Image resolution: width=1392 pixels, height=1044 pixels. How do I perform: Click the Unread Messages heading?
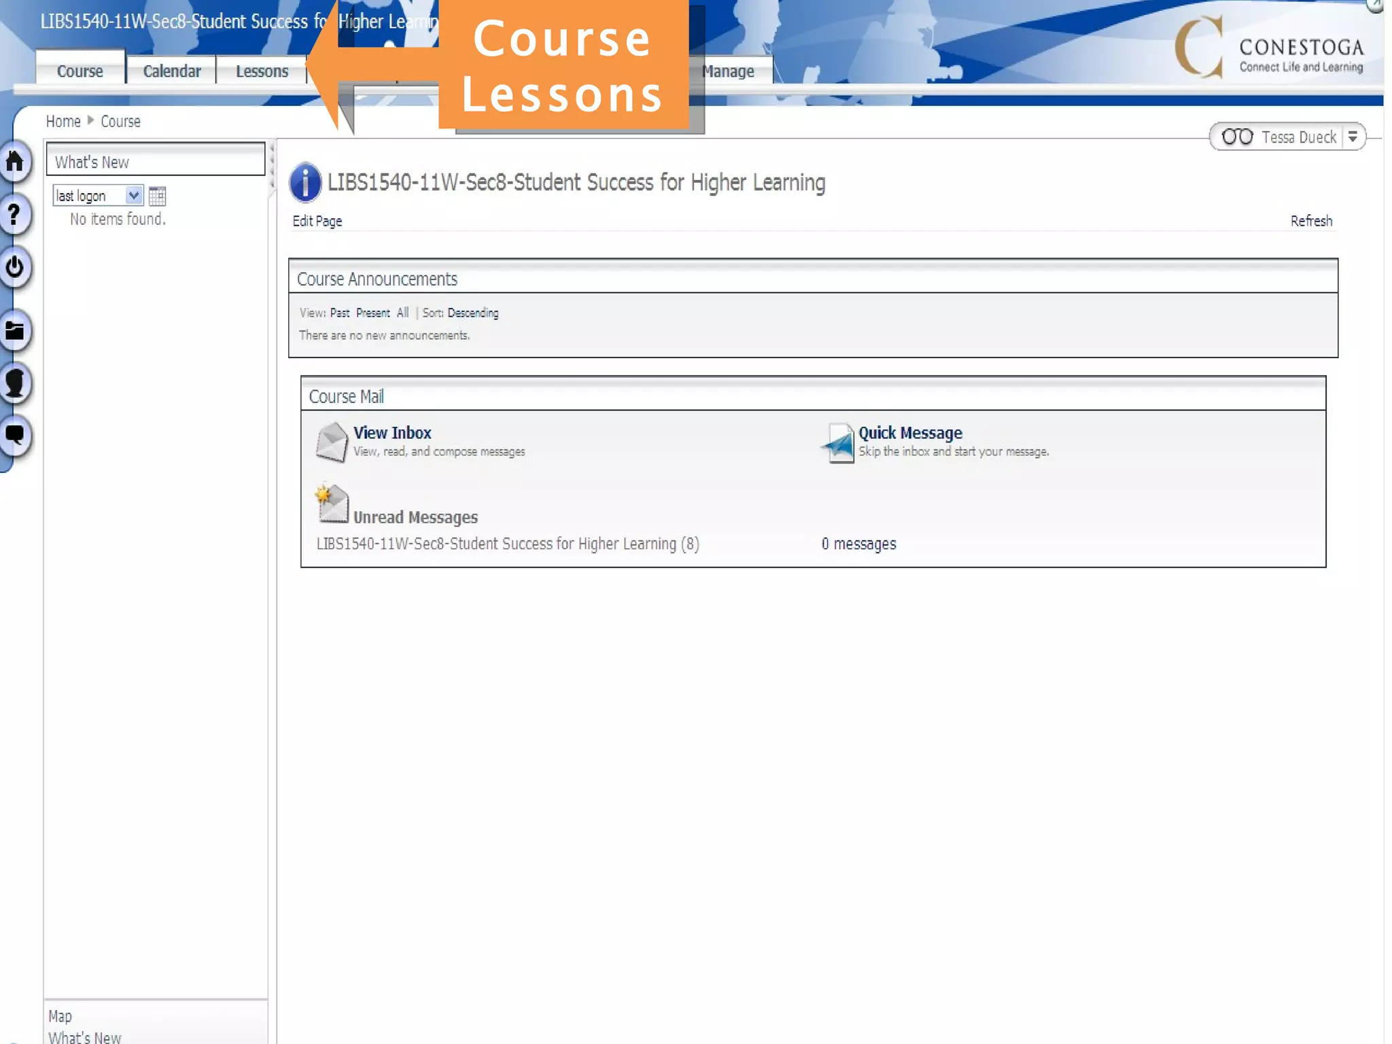click(x=415, y=517)
